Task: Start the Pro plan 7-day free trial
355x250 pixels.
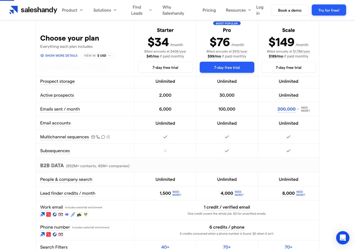Action: tap(227, 67)
